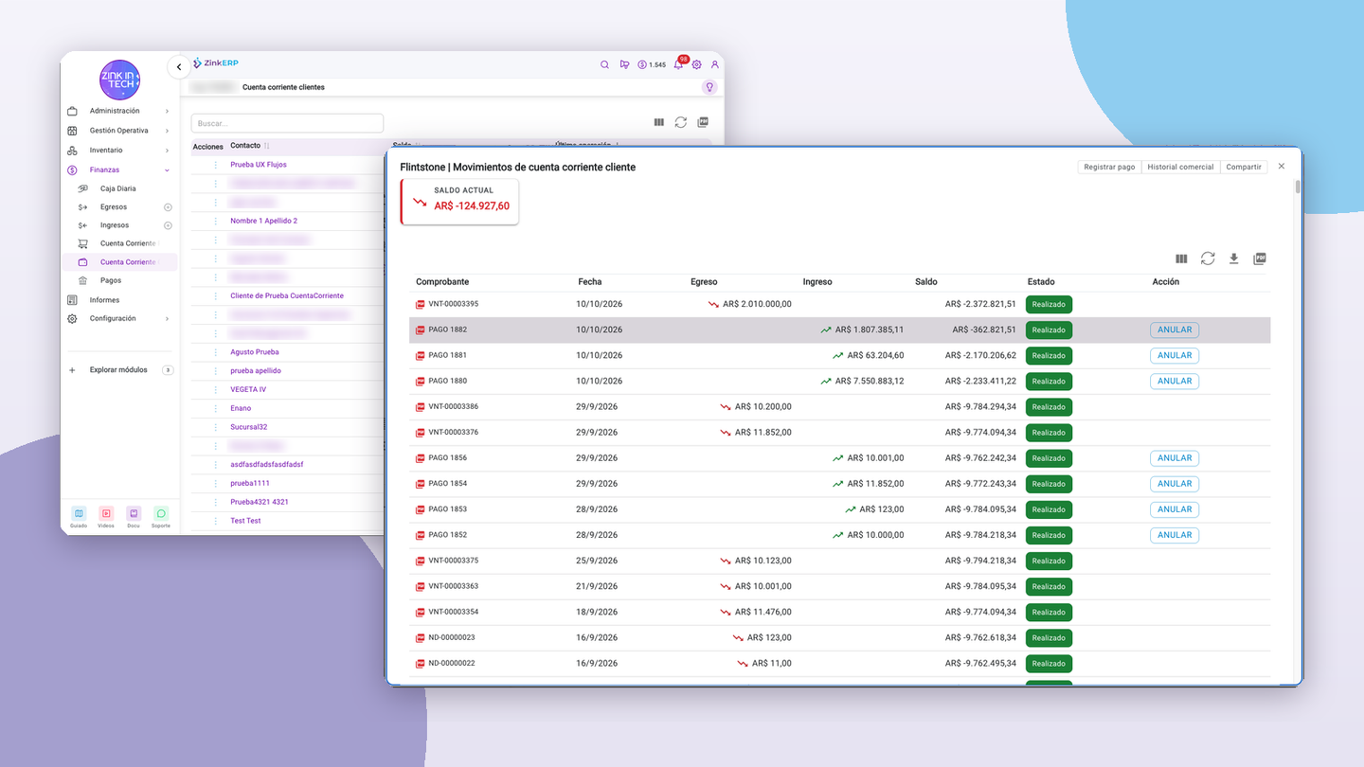Open column selector icon in movements modal
This screenshot has height=767, width=1364.
[x=1181, y=259]
